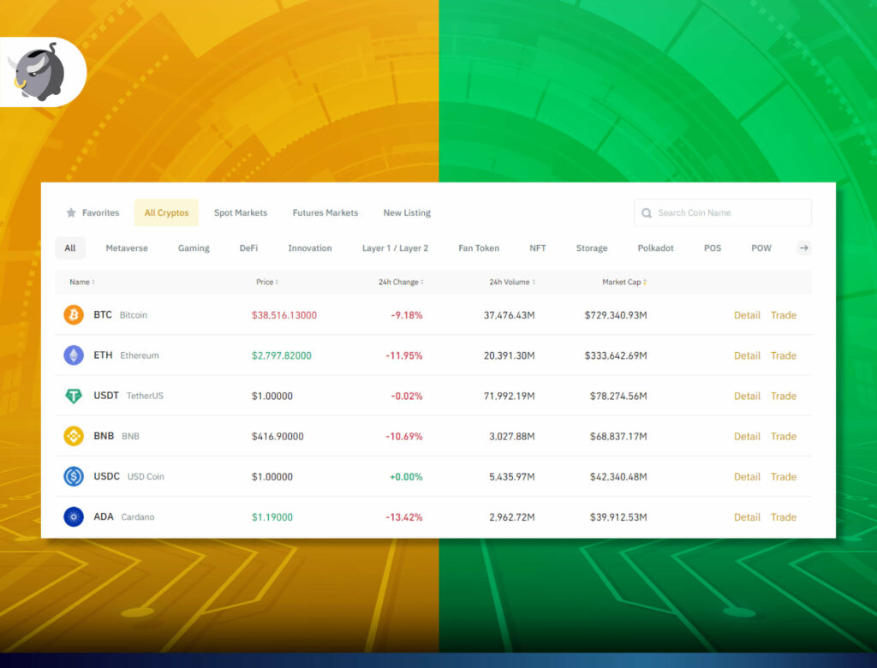Sort the table by Price
This screenshot has height=668, width=877.
[267, 282]
